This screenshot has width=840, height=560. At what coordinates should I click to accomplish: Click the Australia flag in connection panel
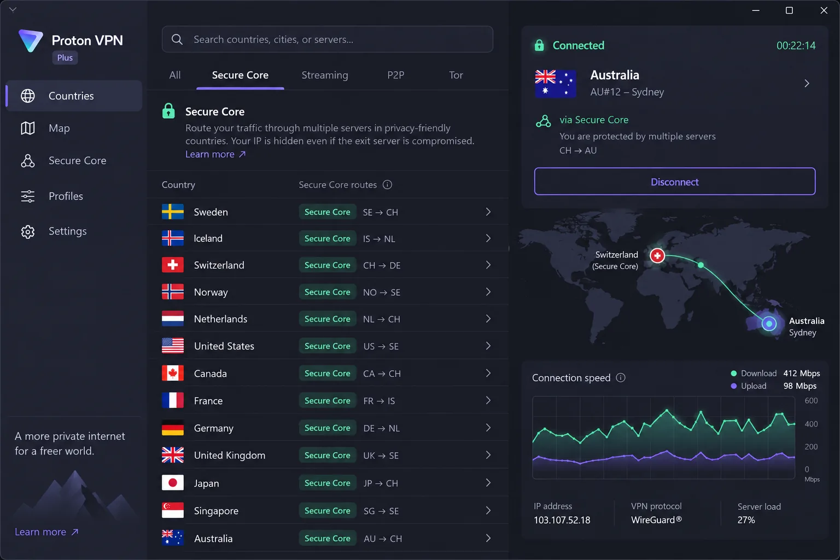(x=555, y=84)
